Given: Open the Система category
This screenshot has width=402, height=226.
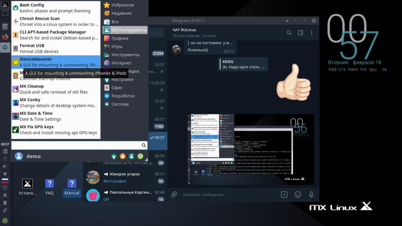Looking at the screenshot, I should click(x=125, y=104).
